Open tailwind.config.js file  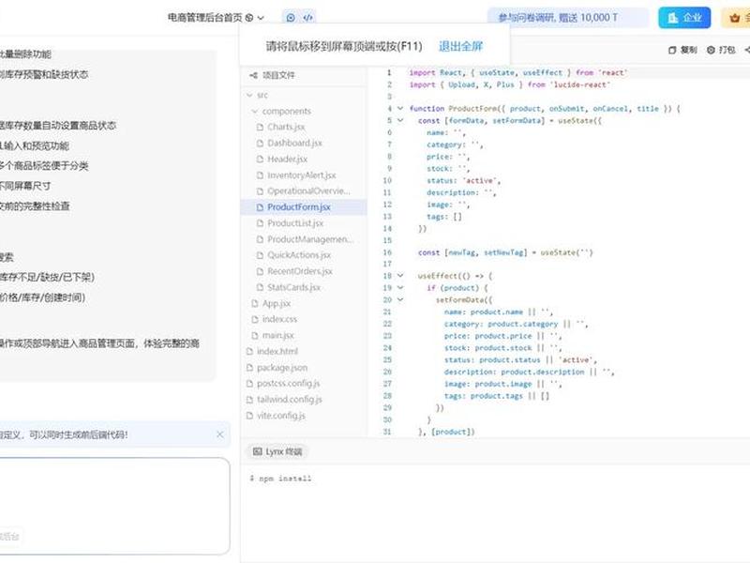pyautogui.click(x=290, y=400)
